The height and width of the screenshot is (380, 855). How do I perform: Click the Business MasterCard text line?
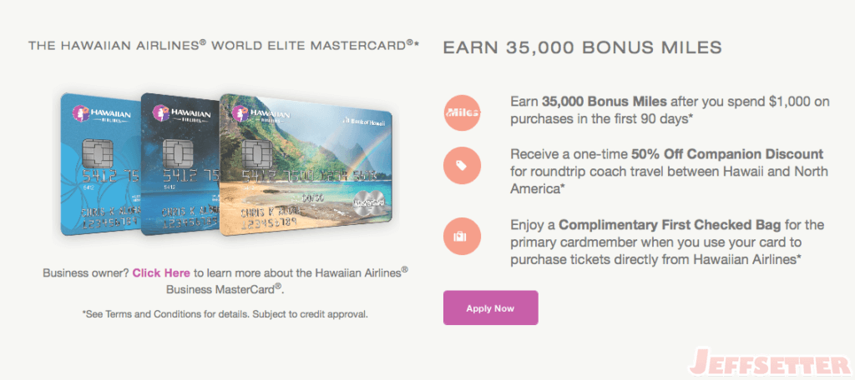point(225,288)
